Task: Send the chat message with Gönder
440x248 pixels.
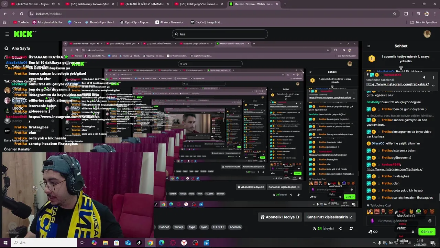Action: click(x=427, y=231)
